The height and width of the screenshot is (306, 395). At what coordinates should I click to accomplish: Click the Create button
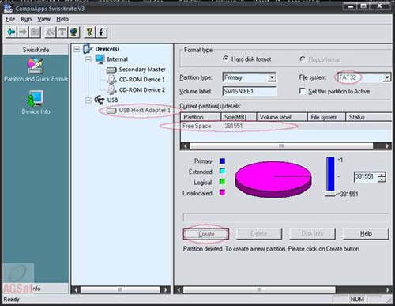pyautogui.click(x=206, y=234)
